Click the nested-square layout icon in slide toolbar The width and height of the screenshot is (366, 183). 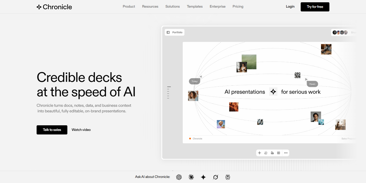coord(279,153)
